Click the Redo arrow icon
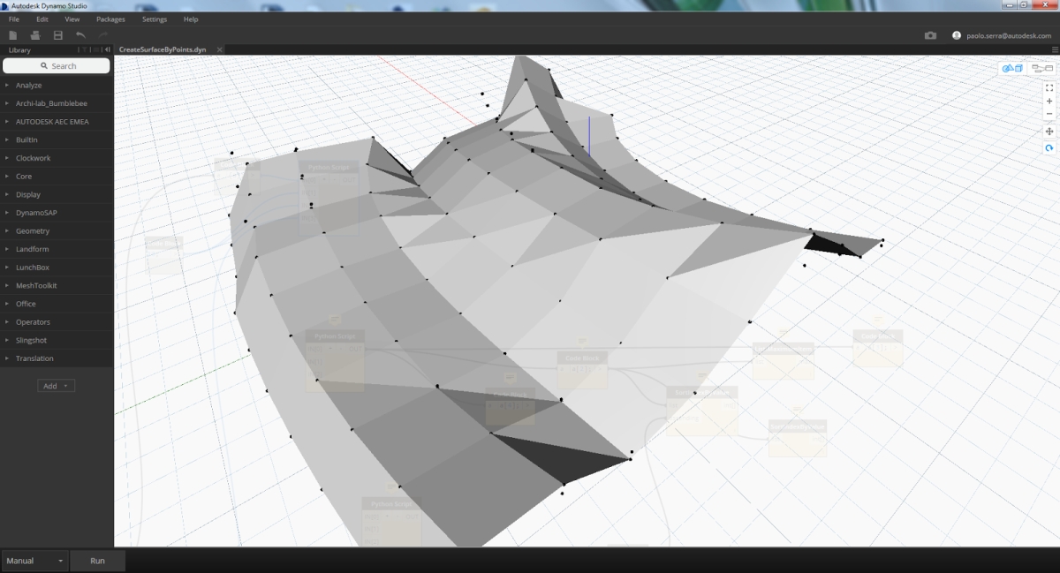This screenshot has height=573, width=1060. [103, 35]
